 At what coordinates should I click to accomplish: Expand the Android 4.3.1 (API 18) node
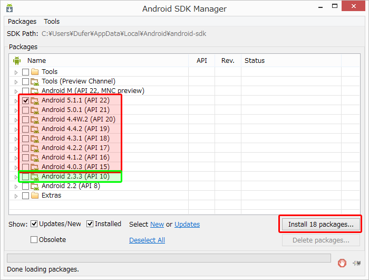coord(16,139)
